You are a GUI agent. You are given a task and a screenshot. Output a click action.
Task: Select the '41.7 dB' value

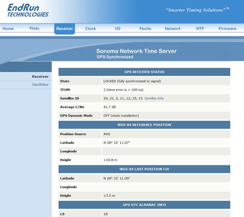(109, 107)
